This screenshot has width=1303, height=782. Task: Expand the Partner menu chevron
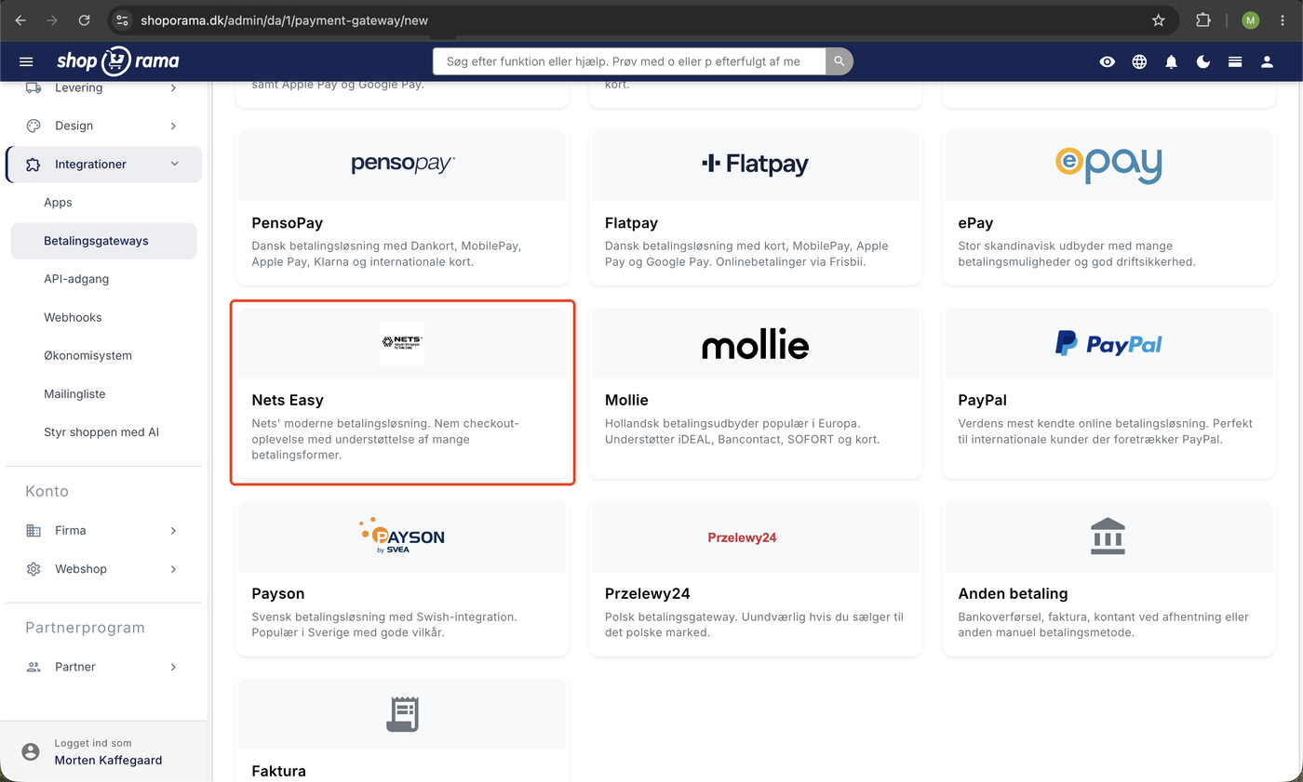tap(173, 667)
